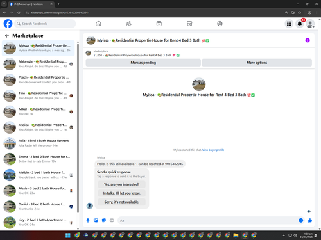This screenshot has width=321, height=240.
Task: Click Mark as pending button
Action: tap(143, 63)
